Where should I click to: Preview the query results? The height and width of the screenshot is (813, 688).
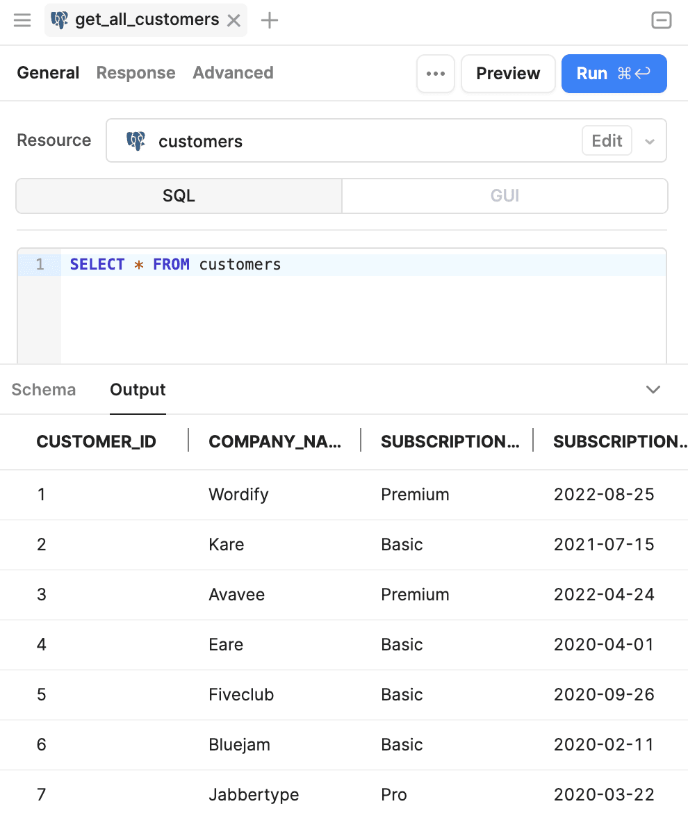pyautogui.click(x=508, y=73)
